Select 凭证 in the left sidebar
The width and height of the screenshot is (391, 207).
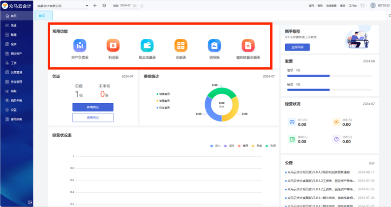click(14, 25)
